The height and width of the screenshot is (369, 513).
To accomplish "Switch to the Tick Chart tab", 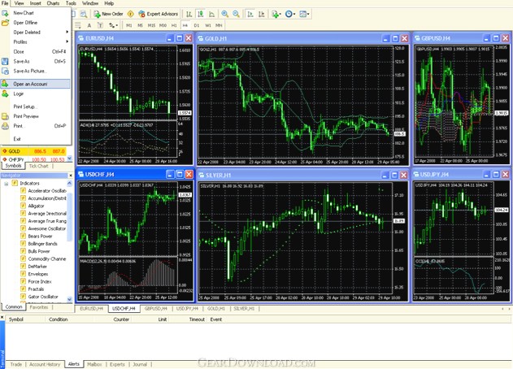I will pyautogui.click(x=38, y=166).
